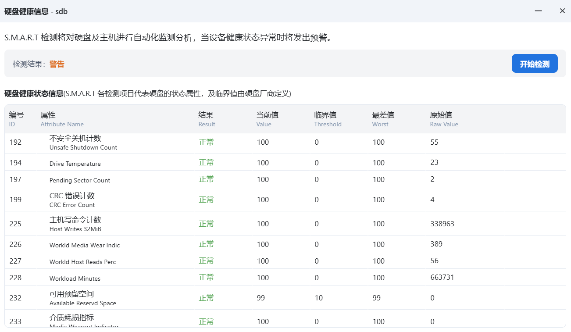571x332 pixels.
Task: Select the 正常 result for Unsafe Shutdown Count
Action: [206, 142]
